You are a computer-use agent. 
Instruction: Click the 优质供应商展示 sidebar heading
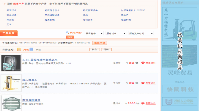[x=173, y=3]
